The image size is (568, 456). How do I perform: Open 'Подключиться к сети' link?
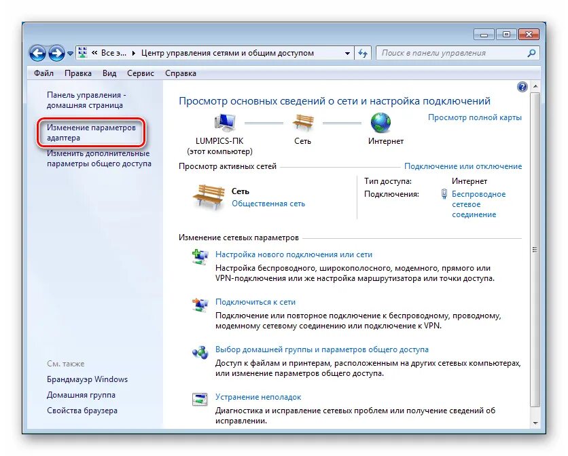coord(255,302)
